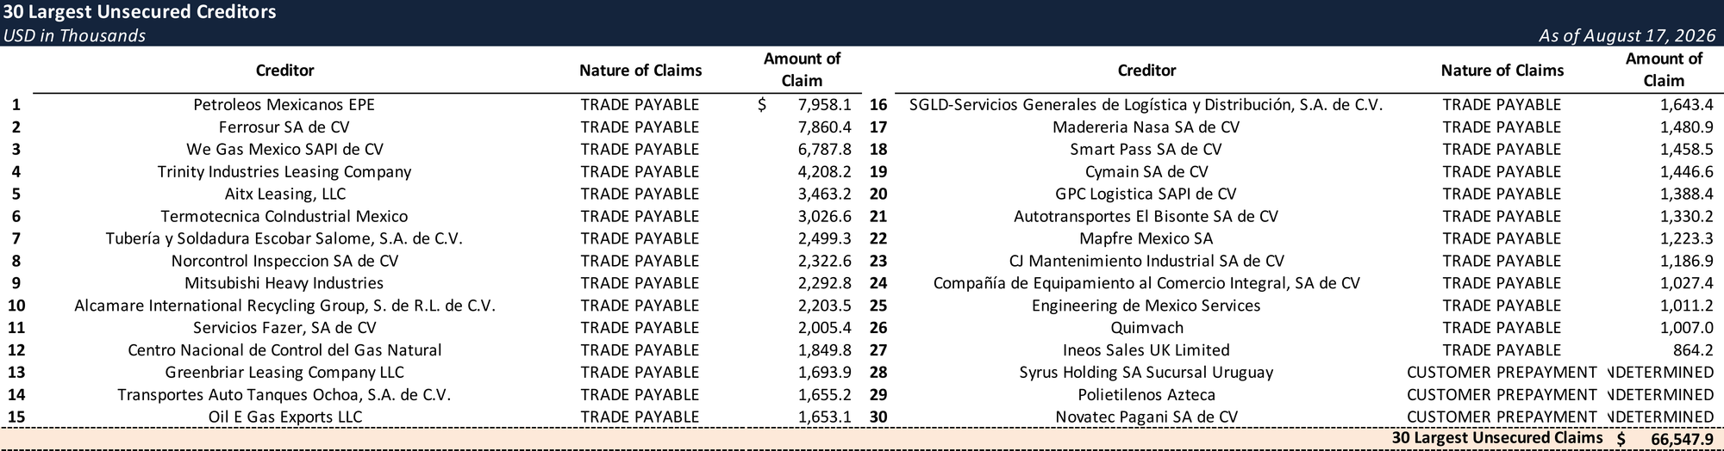Screen dimensions: 1724x451
Task: Click 'Transportes Auto Tanques Ochoa' cell
Action: pos(284,396)
